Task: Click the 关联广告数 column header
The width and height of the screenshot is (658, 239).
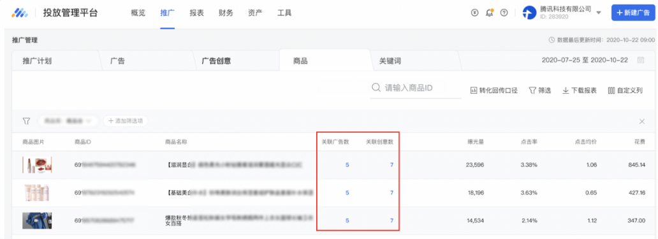Action: (335, 141)
